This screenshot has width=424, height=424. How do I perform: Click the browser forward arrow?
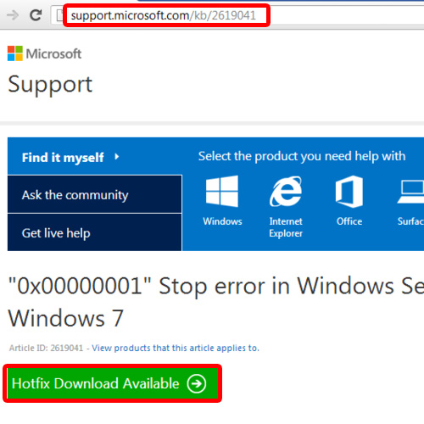tap(13, 15)
